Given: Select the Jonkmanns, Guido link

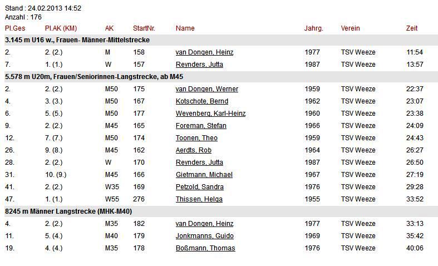Looking at the screenshot, I should (205, 236).
